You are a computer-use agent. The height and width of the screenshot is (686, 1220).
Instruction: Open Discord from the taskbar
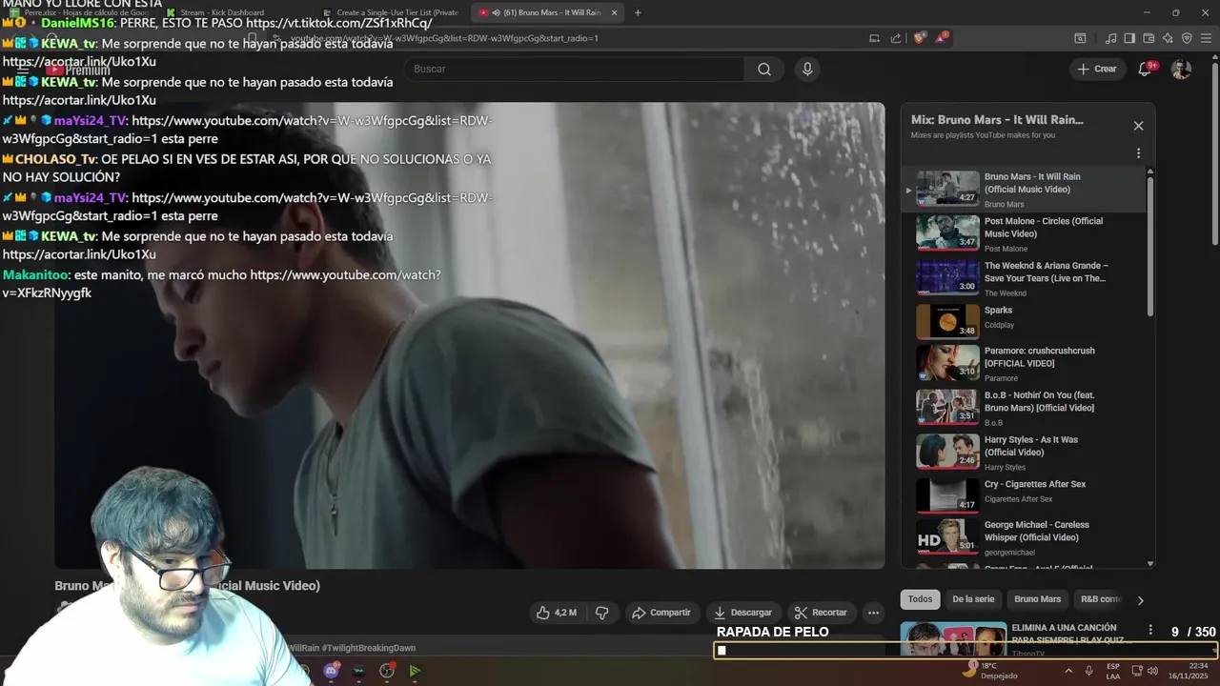[331, 671]
